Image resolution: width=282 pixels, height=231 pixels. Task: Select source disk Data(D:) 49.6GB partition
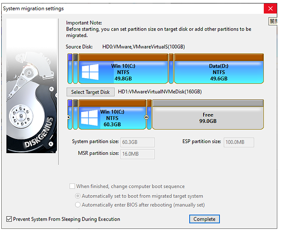click(x=219, y=68)
